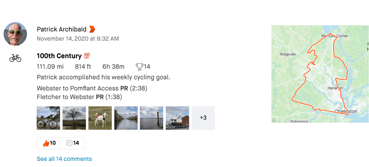This screenshot has height=167, width=369.
Task: Open the red building photo thumbnail
Action: [177, 118]
